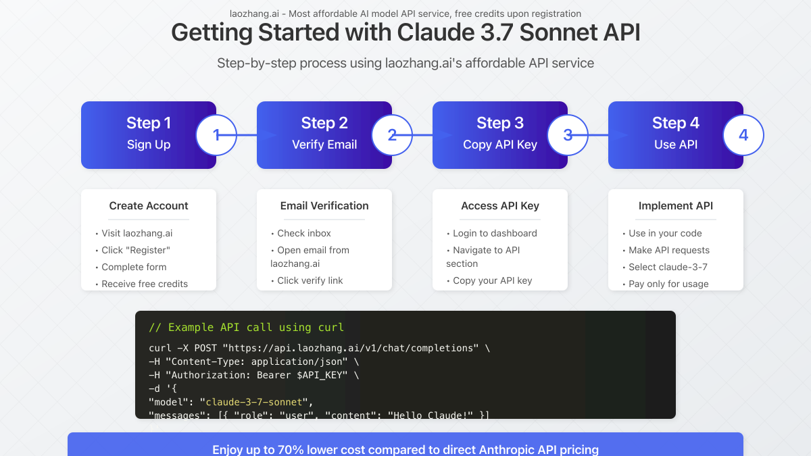The image size is (811, 456).
Task: Click the "Step 1 Sign Up" card
Action: pos(149,135)
